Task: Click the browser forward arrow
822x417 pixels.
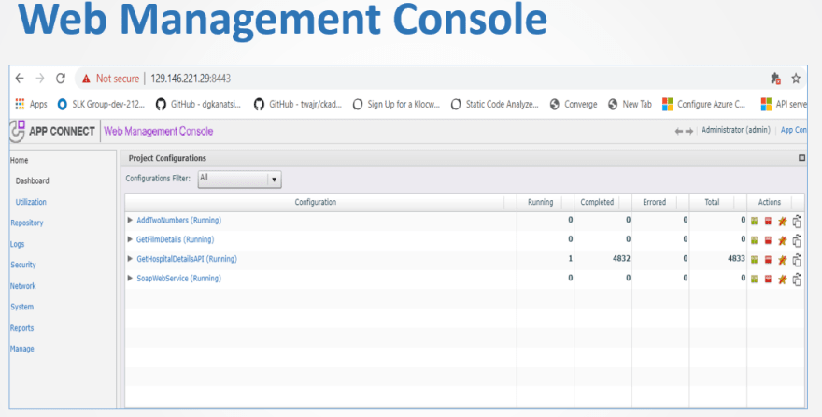Action: (x=40, y=79)
